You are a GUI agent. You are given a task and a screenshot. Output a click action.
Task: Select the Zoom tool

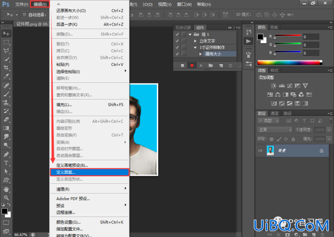tap(6, 198)
